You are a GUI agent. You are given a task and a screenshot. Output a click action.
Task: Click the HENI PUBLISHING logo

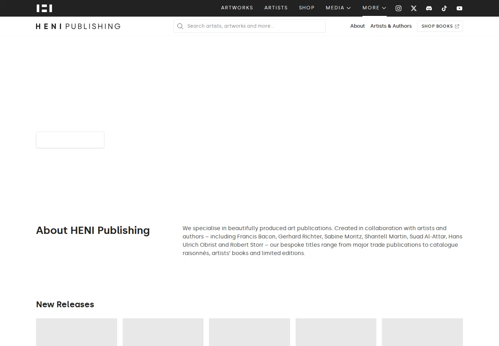pyautogui.click(x=78, y=26)
